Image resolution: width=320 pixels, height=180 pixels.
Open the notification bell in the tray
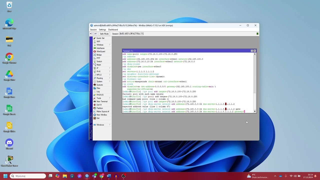click(315, 176)
